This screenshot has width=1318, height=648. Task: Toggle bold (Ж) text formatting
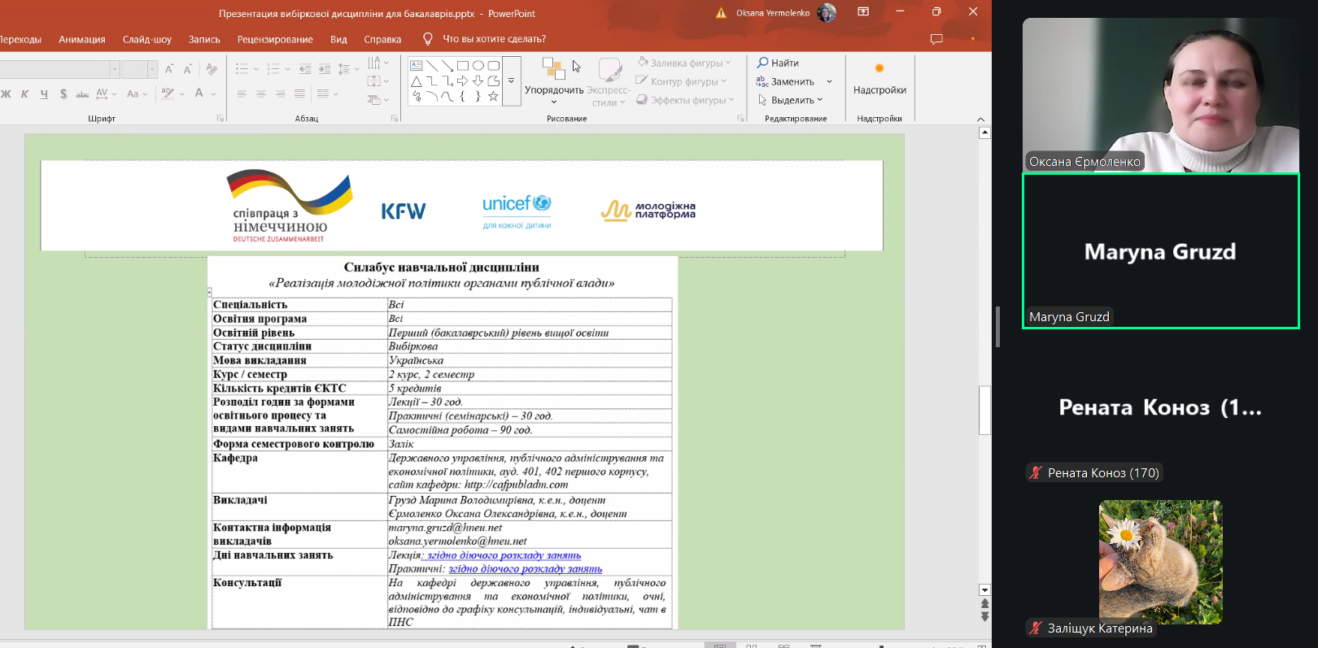[7, 94]
